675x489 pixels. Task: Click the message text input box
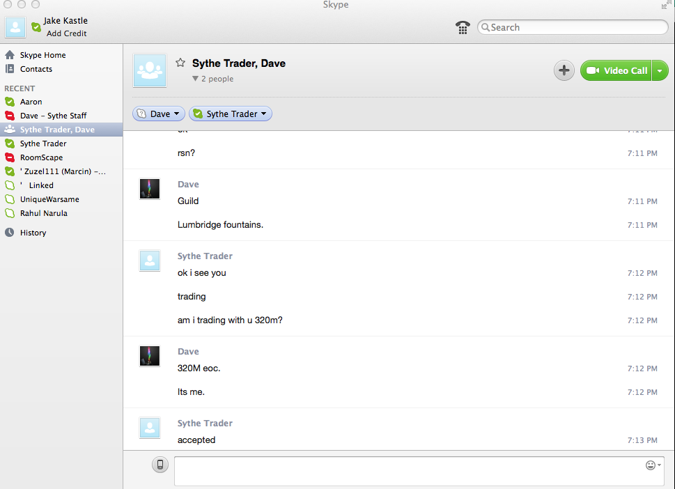point(419,470)
